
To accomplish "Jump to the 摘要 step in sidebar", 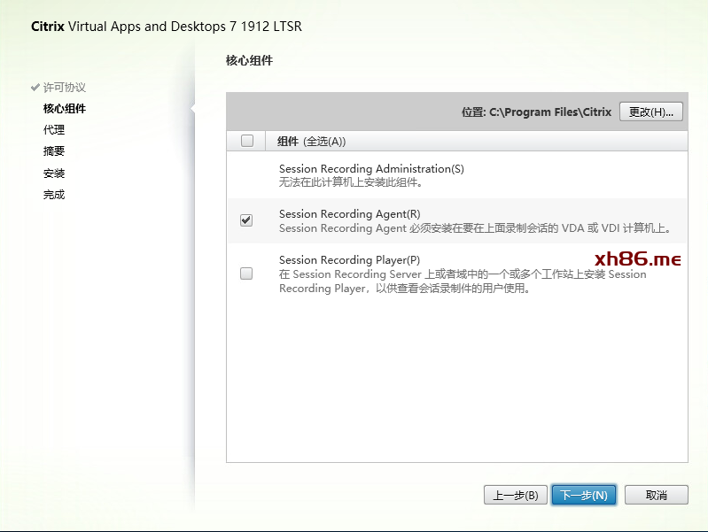I will point(54,151).
